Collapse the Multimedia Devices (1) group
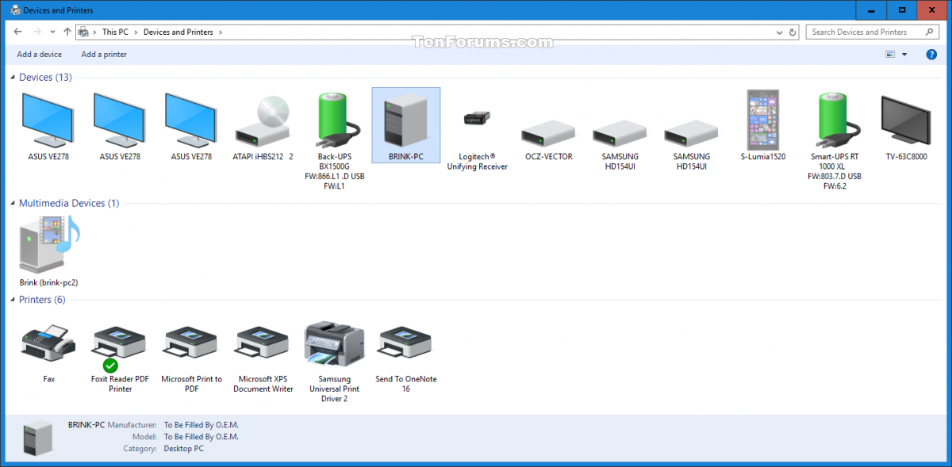The height and width of the screenshot is (467, 952). [x=13, y=204]
